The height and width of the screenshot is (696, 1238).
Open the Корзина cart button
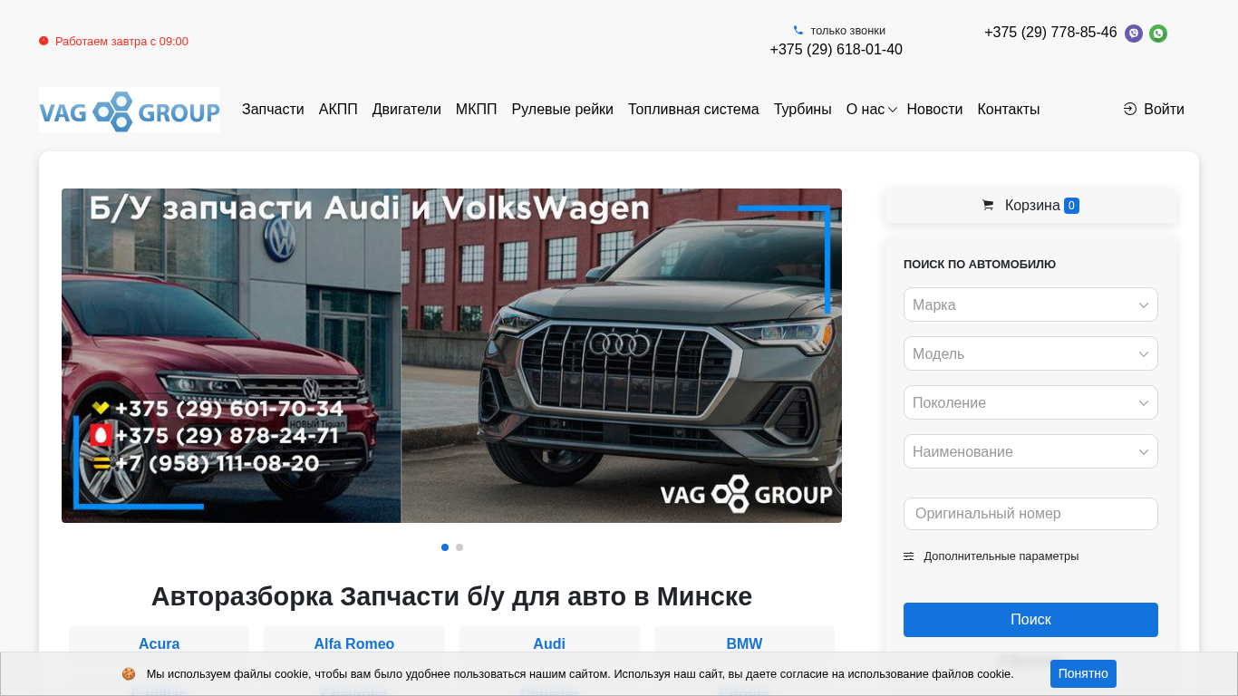tap(1030, 206)
